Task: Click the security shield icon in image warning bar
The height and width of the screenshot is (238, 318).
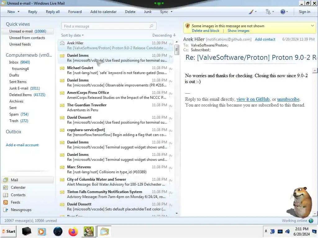Action: click(x=188, y=26)
